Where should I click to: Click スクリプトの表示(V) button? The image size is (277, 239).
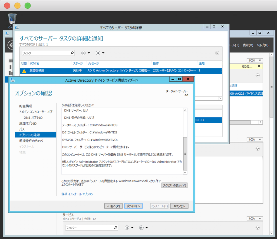click(174, 185)
